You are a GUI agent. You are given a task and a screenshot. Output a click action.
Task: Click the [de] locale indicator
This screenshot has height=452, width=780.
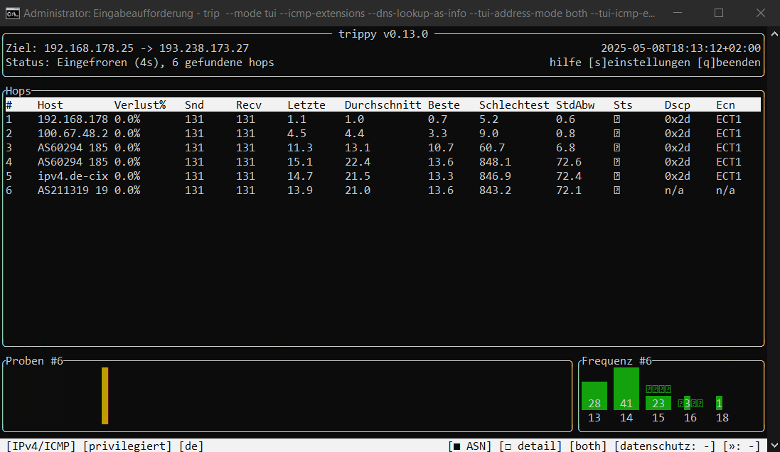click(x=191, y=446)
